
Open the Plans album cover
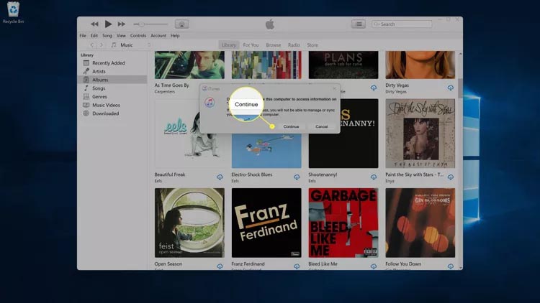coord(343,65)
